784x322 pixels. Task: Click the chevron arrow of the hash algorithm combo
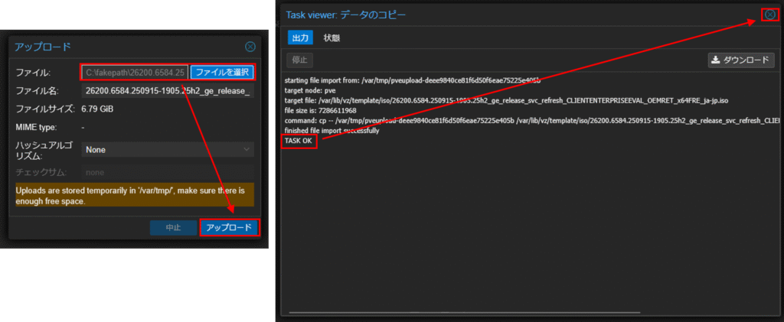(x=247, y=150)
